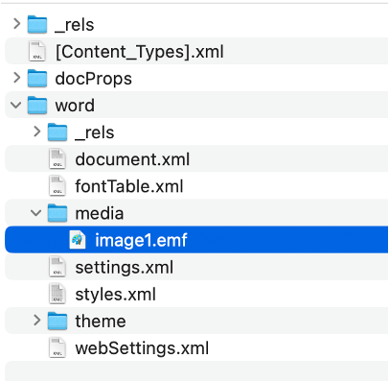The width and height of the screenshot is (389, 382).
Task: Expand the top-level _rels folder chevron
Action: pyautogui.click(x=16, y=24)
